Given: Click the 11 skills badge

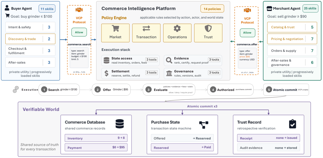Looking at the screenshot, I should (47, 9).
